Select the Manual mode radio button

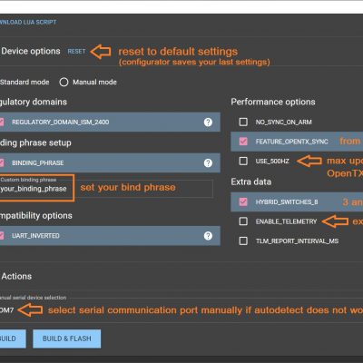(64, 82)
